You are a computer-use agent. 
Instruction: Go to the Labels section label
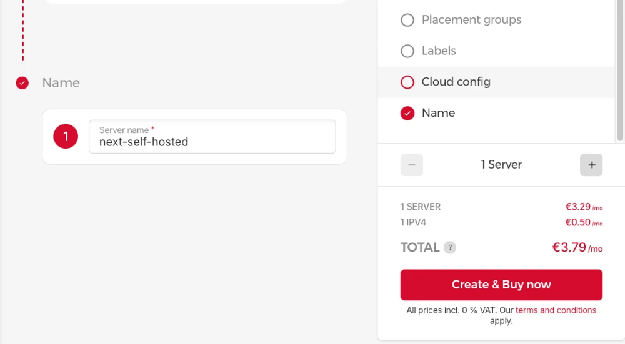pos(439,51)
